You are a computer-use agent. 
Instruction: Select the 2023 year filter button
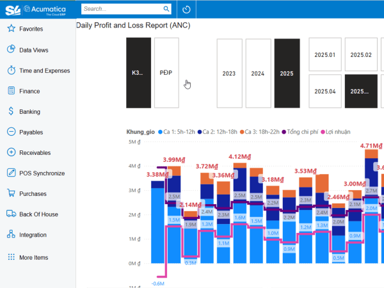point(230,73)
